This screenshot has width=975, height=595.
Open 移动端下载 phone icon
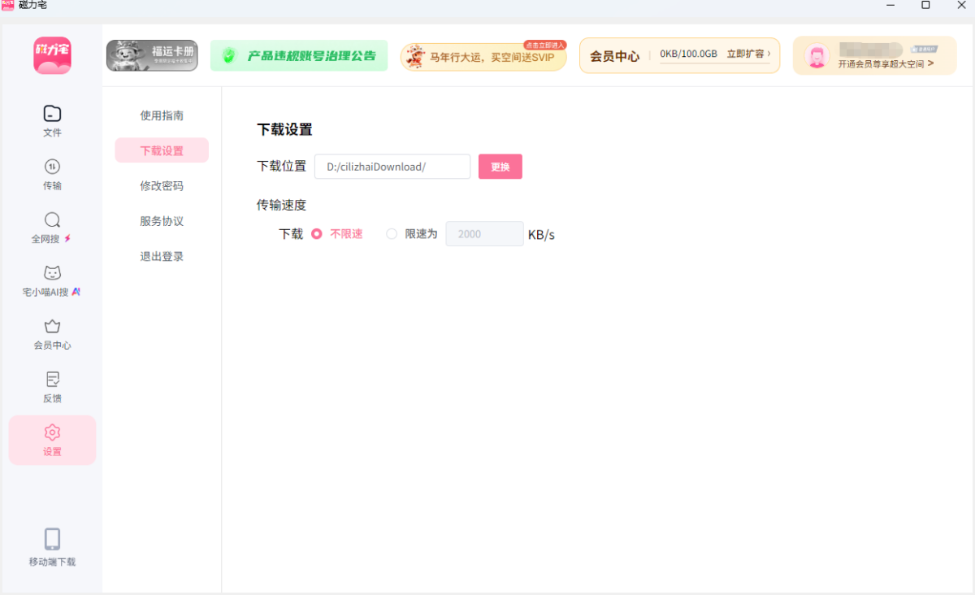tap(52, 539)
